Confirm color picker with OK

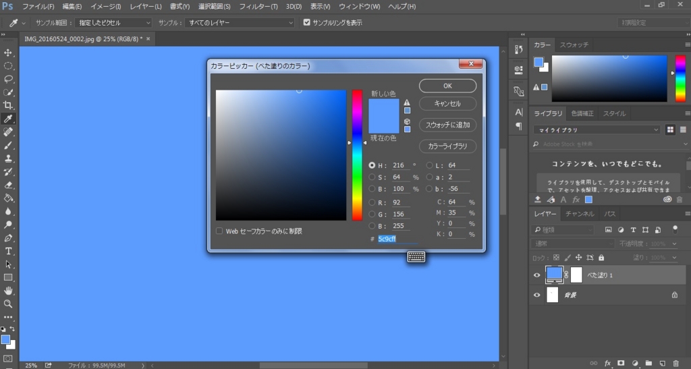tap(447, 86)
